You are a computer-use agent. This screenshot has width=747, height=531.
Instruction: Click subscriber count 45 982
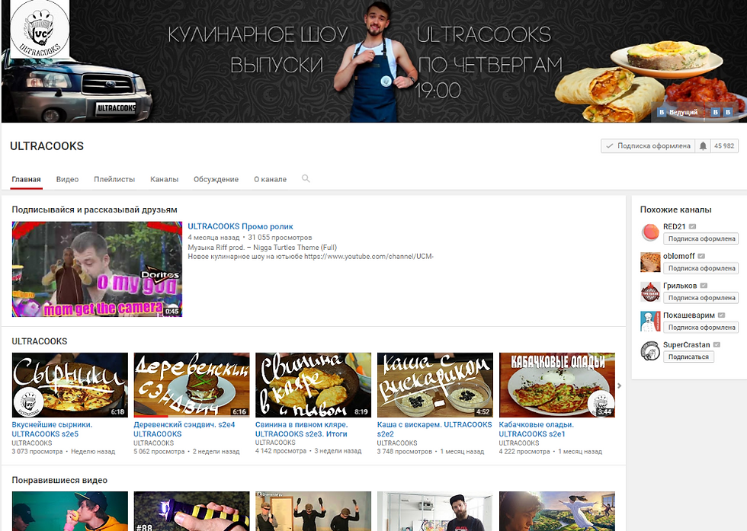point(724,146)
